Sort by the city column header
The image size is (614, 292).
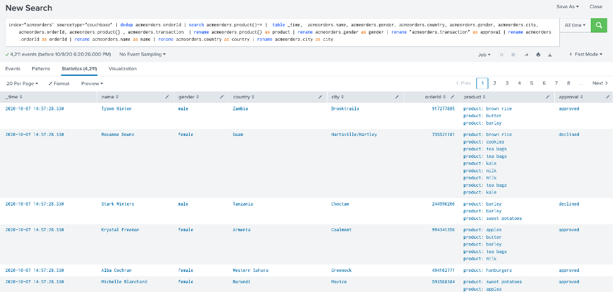coord(337,97)
